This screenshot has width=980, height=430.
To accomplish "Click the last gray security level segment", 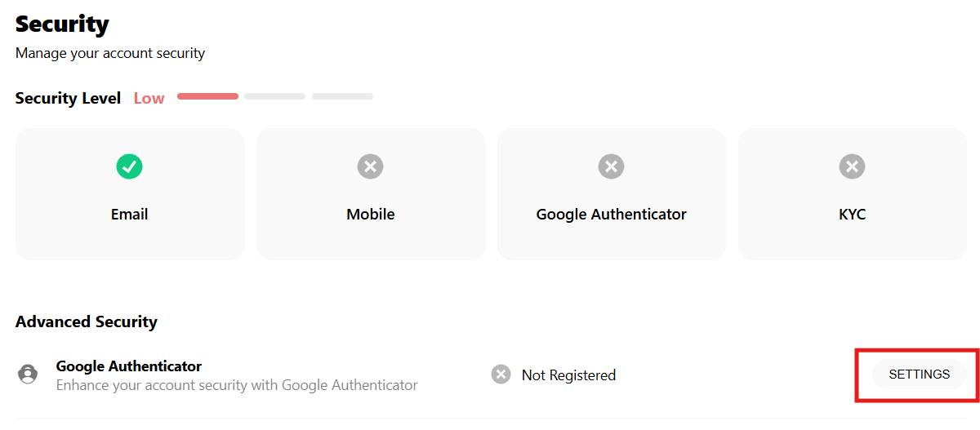I will coord(342,96).
